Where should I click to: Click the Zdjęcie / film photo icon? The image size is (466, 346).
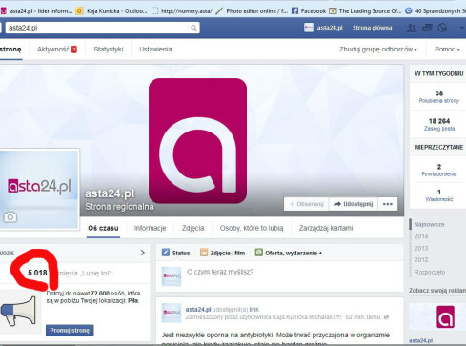click(x=204, y=253)
